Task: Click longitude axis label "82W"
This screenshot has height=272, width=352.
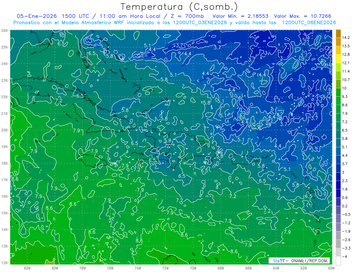Action: point(27,268)
